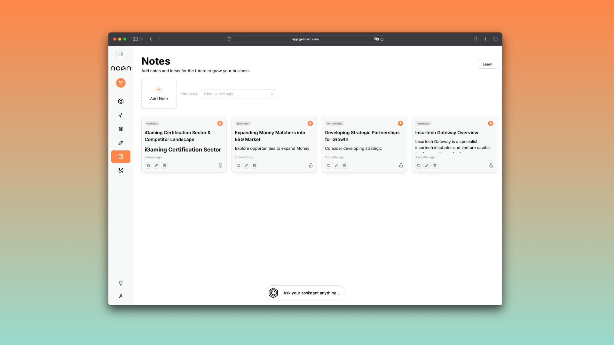The image size is (614, 345).
Task: Click the Learn button
Action: pyautogui.click(x=487, y=64)
